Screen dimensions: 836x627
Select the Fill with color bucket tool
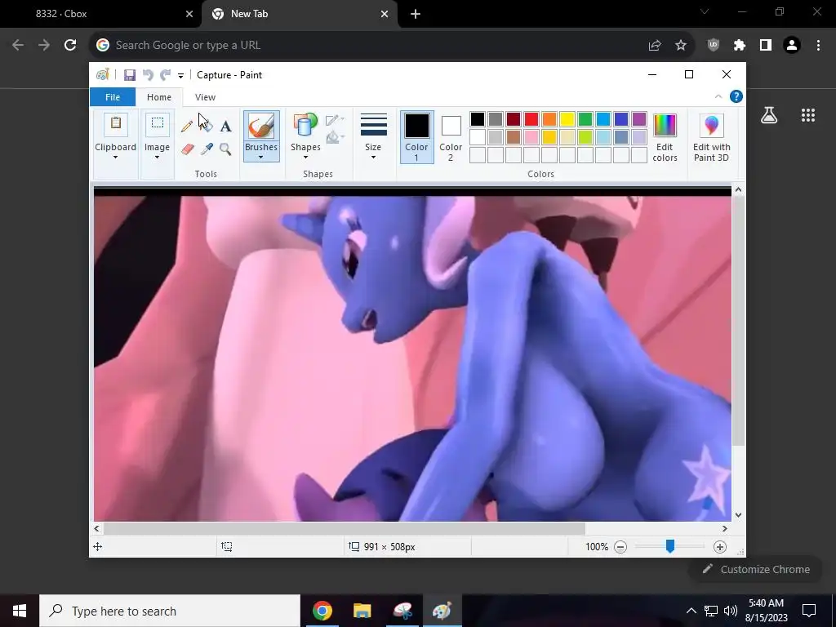click(x=207, y=127)
